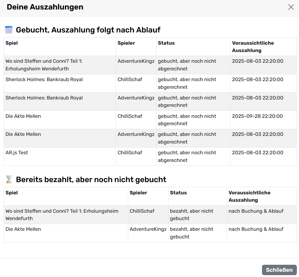Click the Status header in the paid table
Screen dimensions: 299x277
178,193
